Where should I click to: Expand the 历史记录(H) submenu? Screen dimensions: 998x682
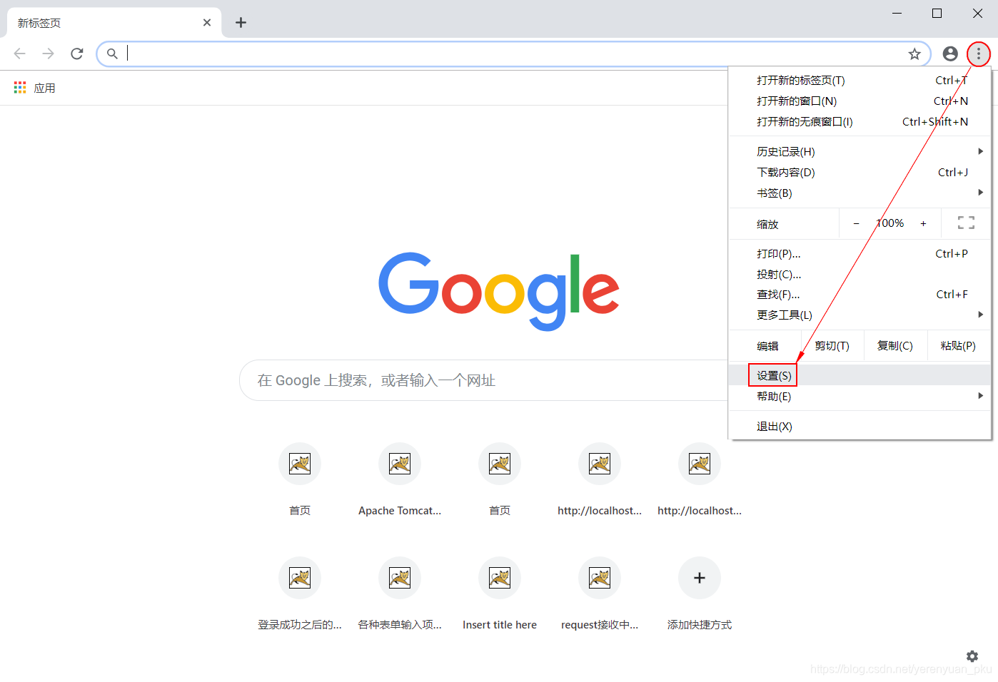860,152
